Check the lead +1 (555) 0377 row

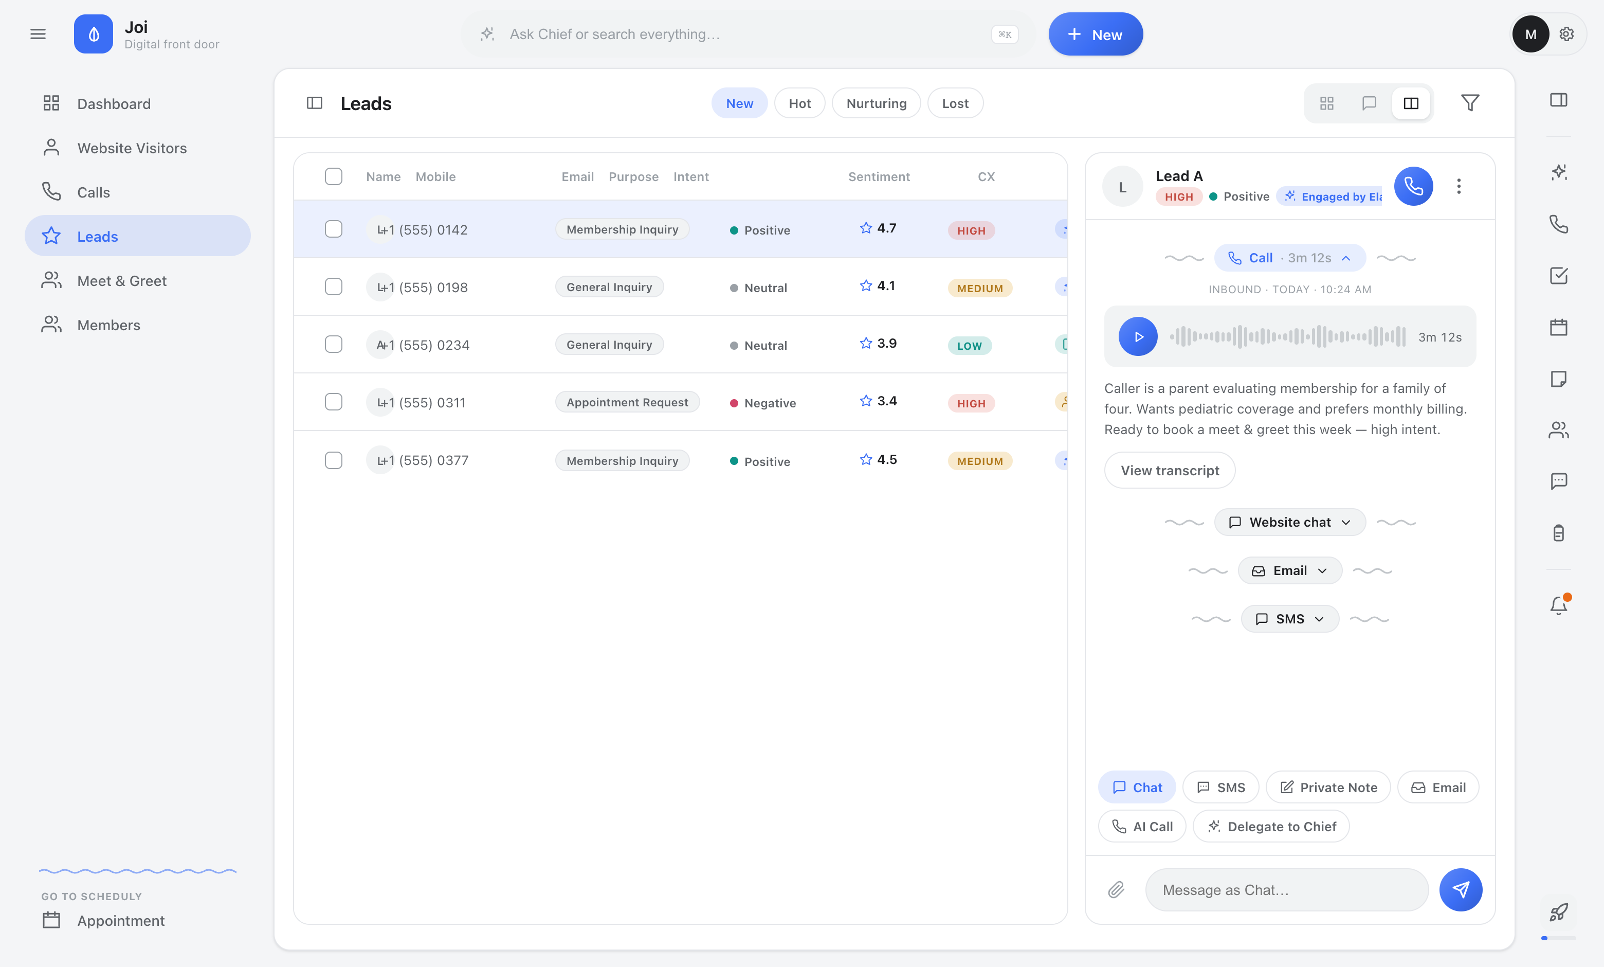pyautogui.click(x=333, y=460)
